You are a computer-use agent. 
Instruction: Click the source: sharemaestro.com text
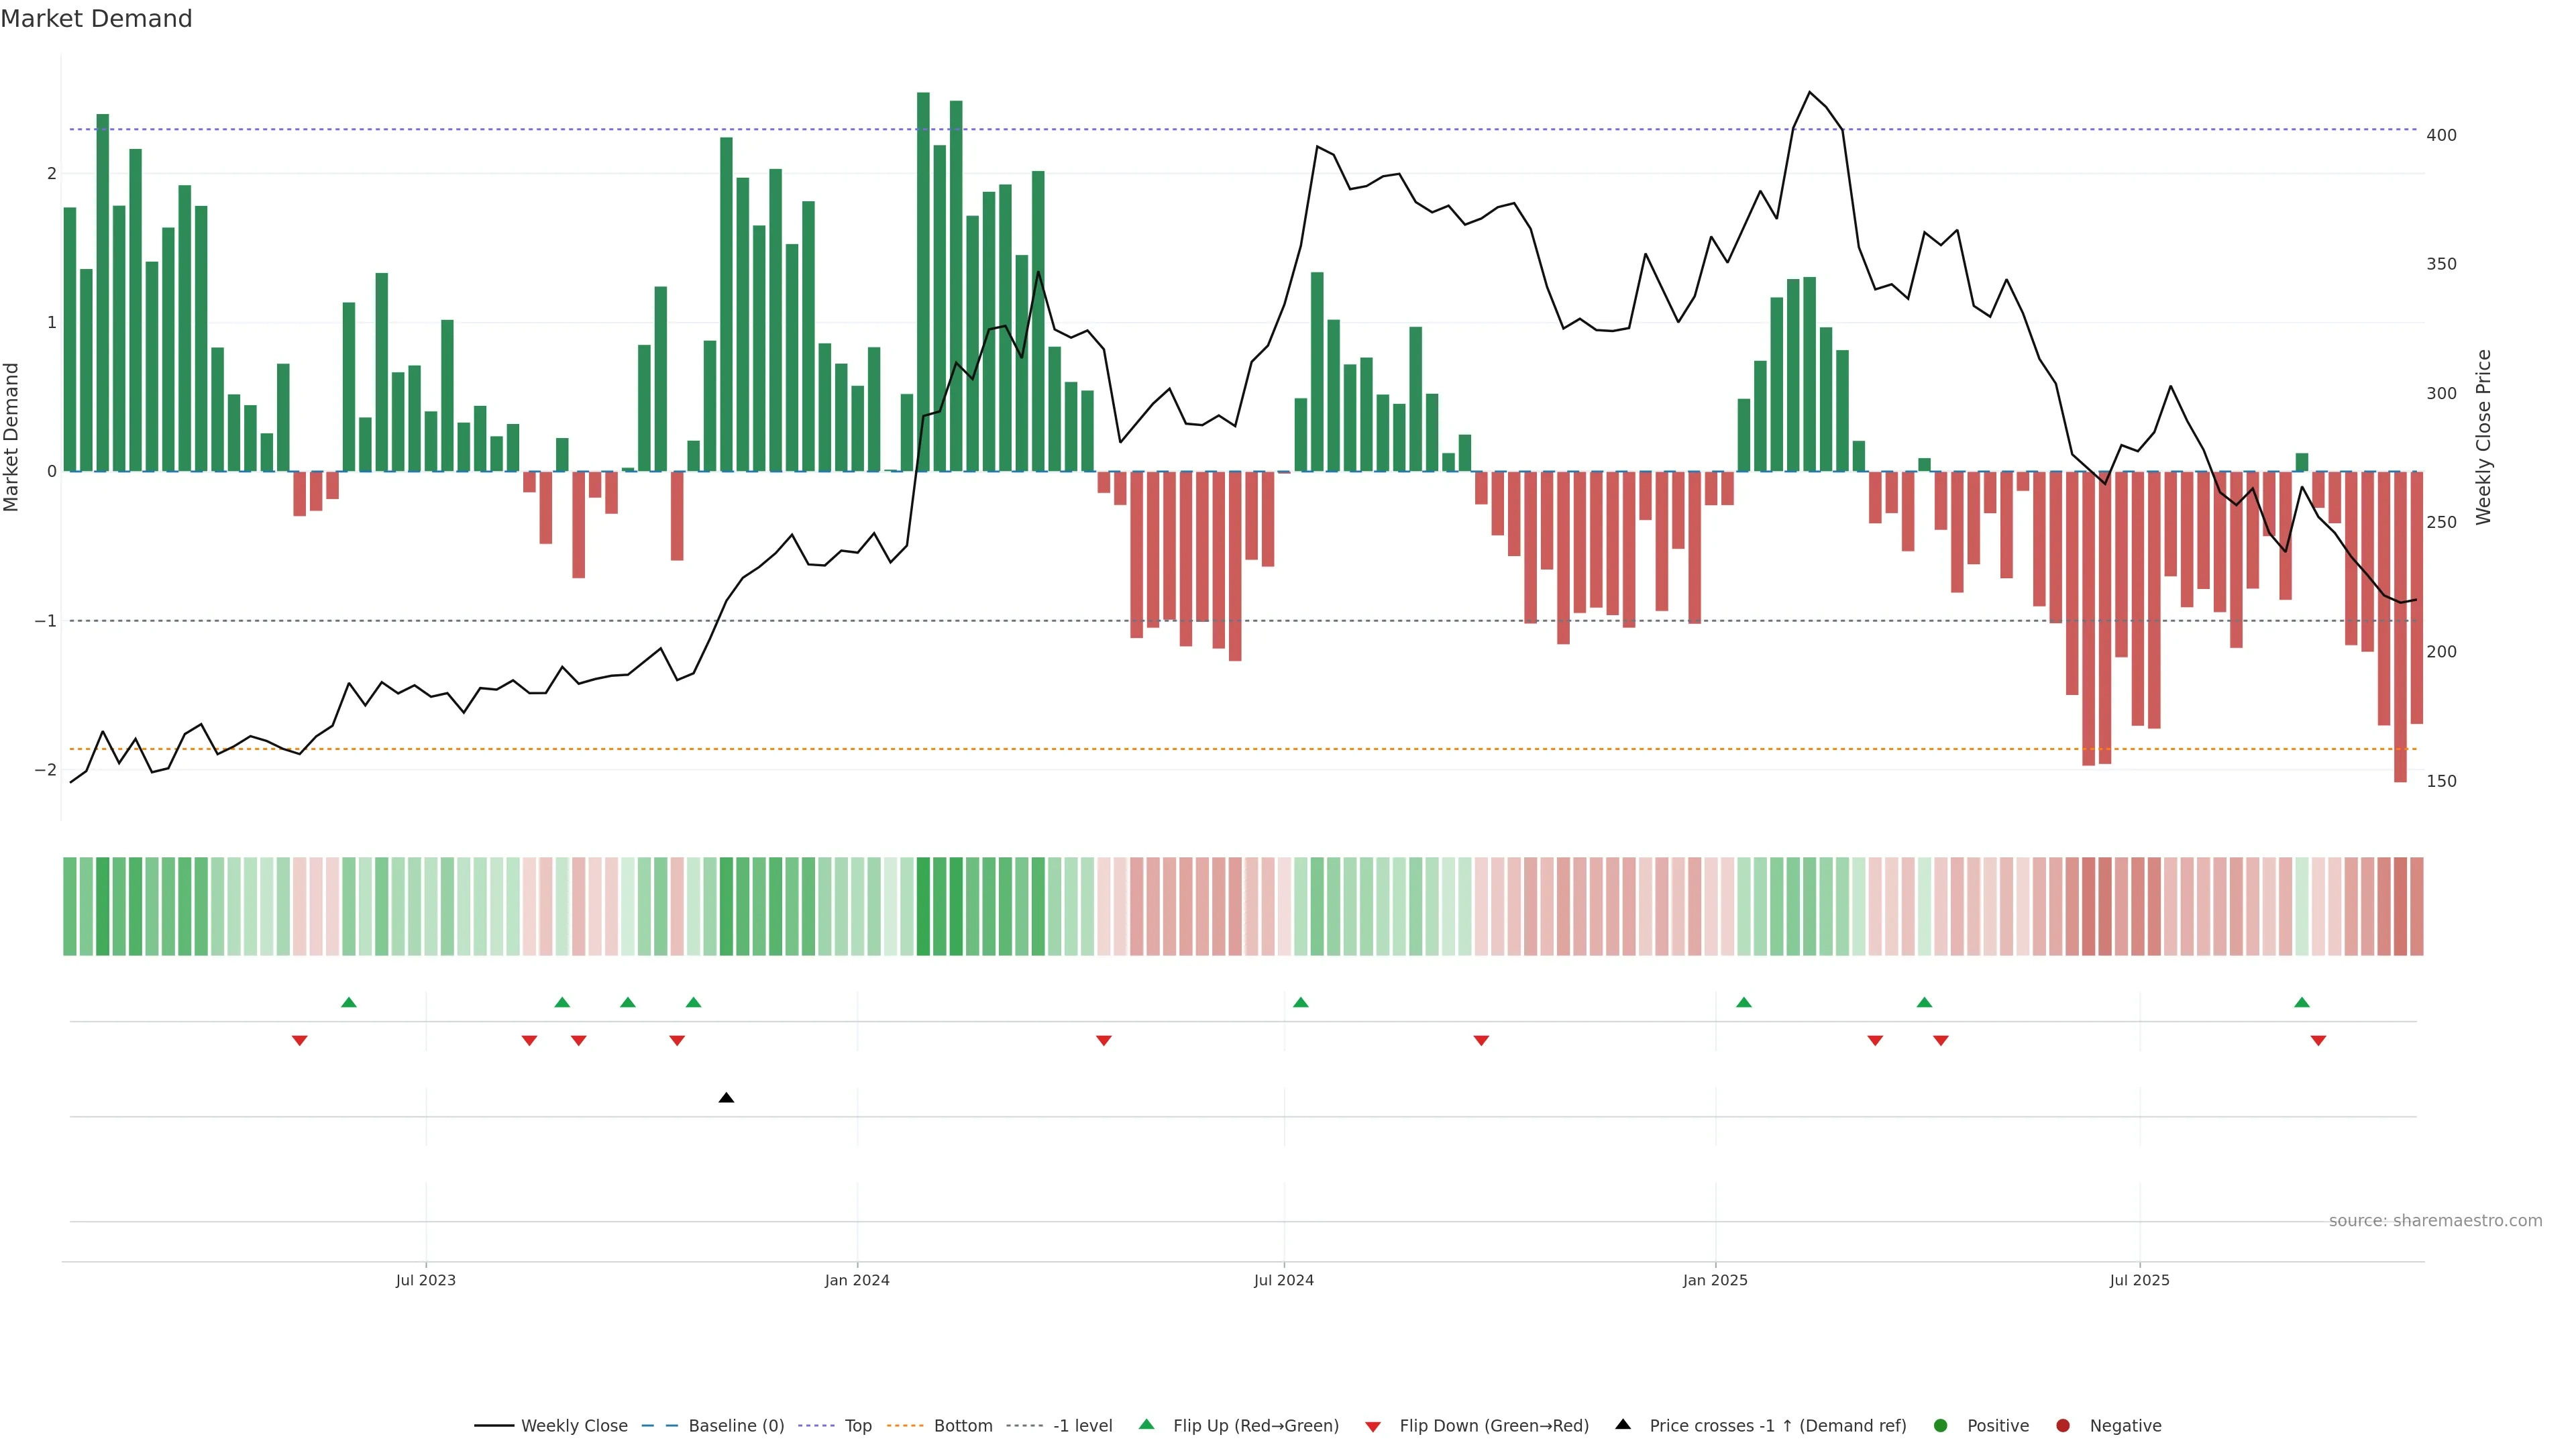click(2435, 1221)
